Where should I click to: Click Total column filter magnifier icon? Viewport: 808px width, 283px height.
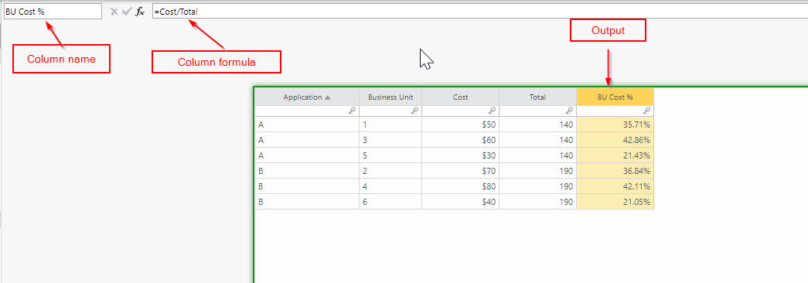click(569, 111)
